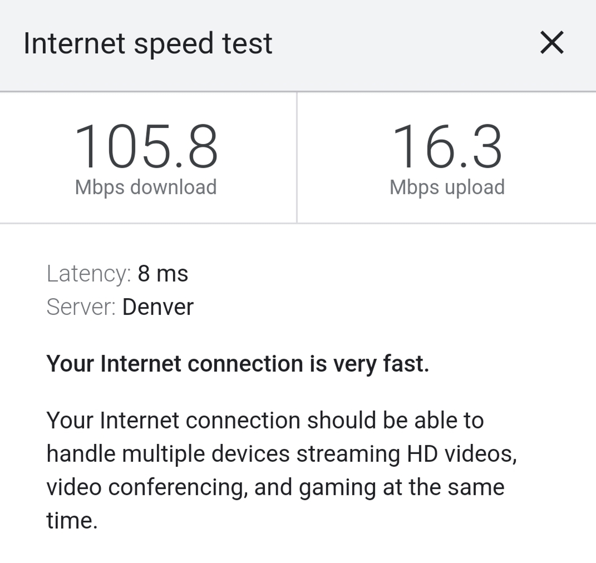Click the "Mbps download" label

pyautogui.click(x=146, y=187)
